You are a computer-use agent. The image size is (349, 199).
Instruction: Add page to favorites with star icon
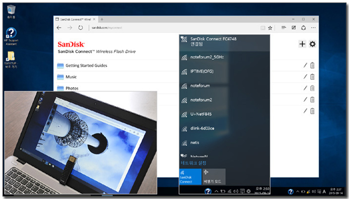coord(270,28)
